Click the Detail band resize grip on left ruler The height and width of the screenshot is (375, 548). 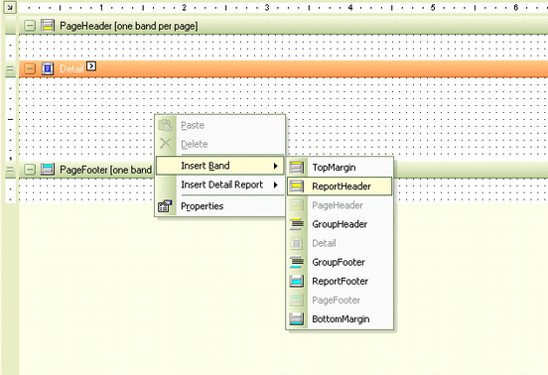[10, 69]
